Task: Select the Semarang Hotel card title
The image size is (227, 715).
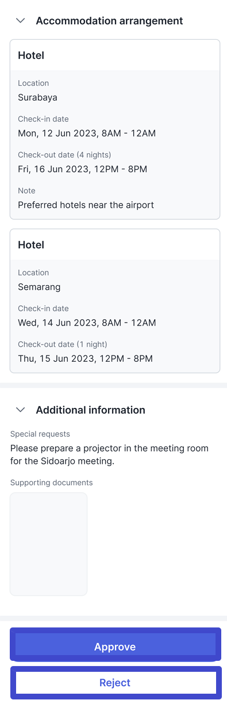Action: click(x=31, y=245)
